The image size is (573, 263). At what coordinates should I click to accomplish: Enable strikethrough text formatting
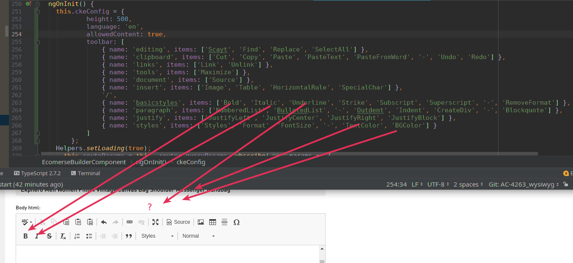[x=49, y=236]
